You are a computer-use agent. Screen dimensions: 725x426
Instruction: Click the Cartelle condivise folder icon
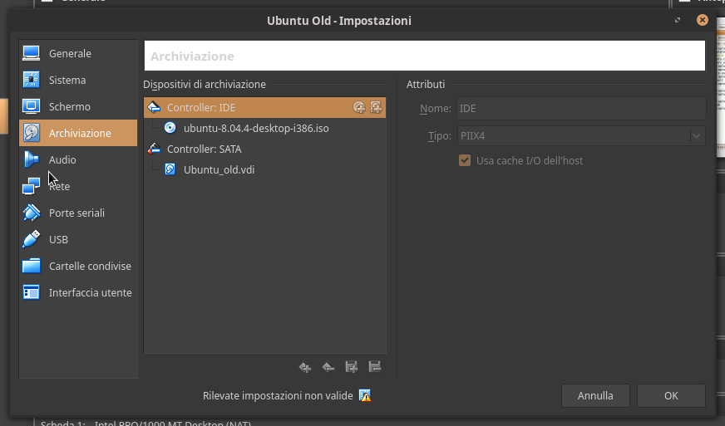(x=32, y=266)
